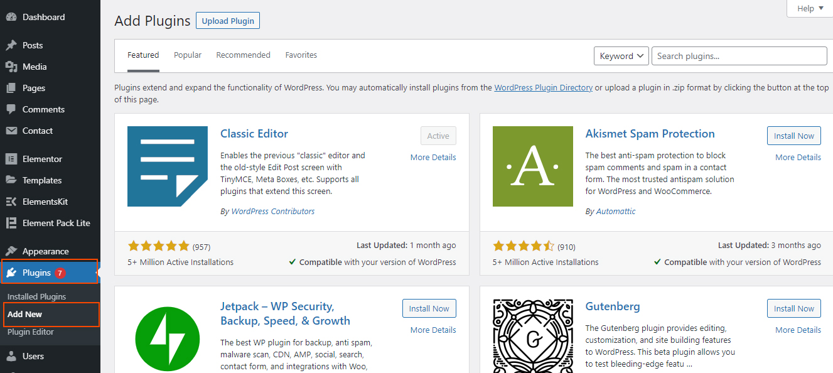Click the 'Last Updated: 1 month ago' text
Viewport: 833px width, 373px height.
point(406,246)
